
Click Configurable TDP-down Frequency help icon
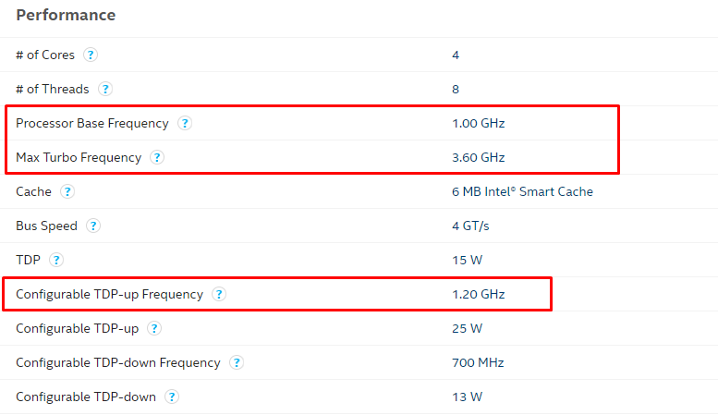click(237, 363)
